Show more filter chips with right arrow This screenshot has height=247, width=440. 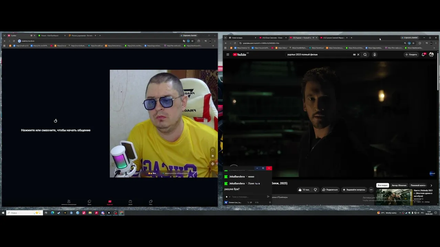(431, 185)
